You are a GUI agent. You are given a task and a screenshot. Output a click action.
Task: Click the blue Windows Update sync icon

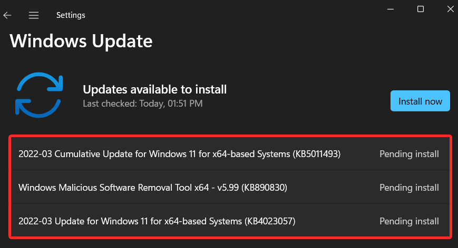[x=39, y=95]
